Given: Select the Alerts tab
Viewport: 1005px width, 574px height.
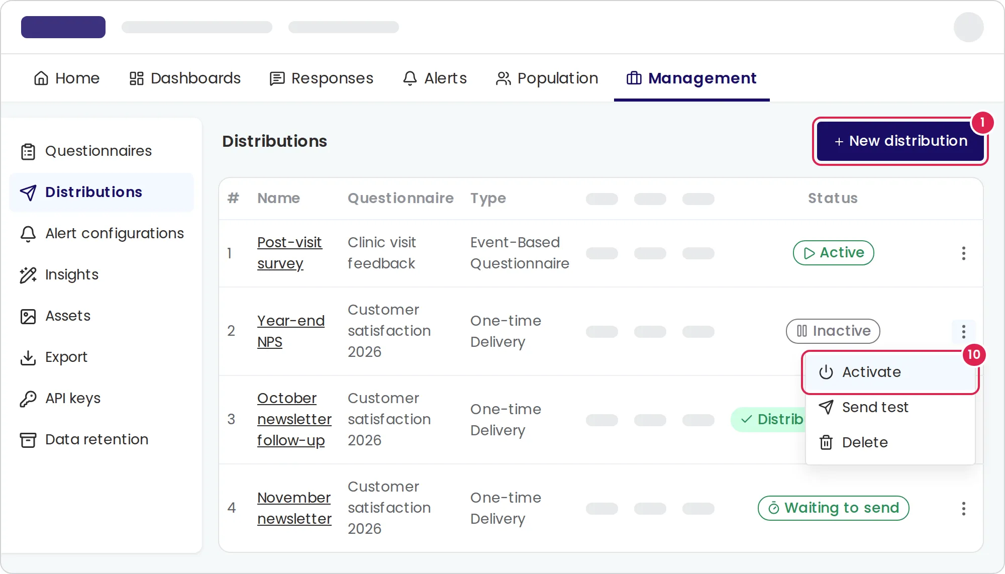Looking at the screenshot, I should point(435,78).
